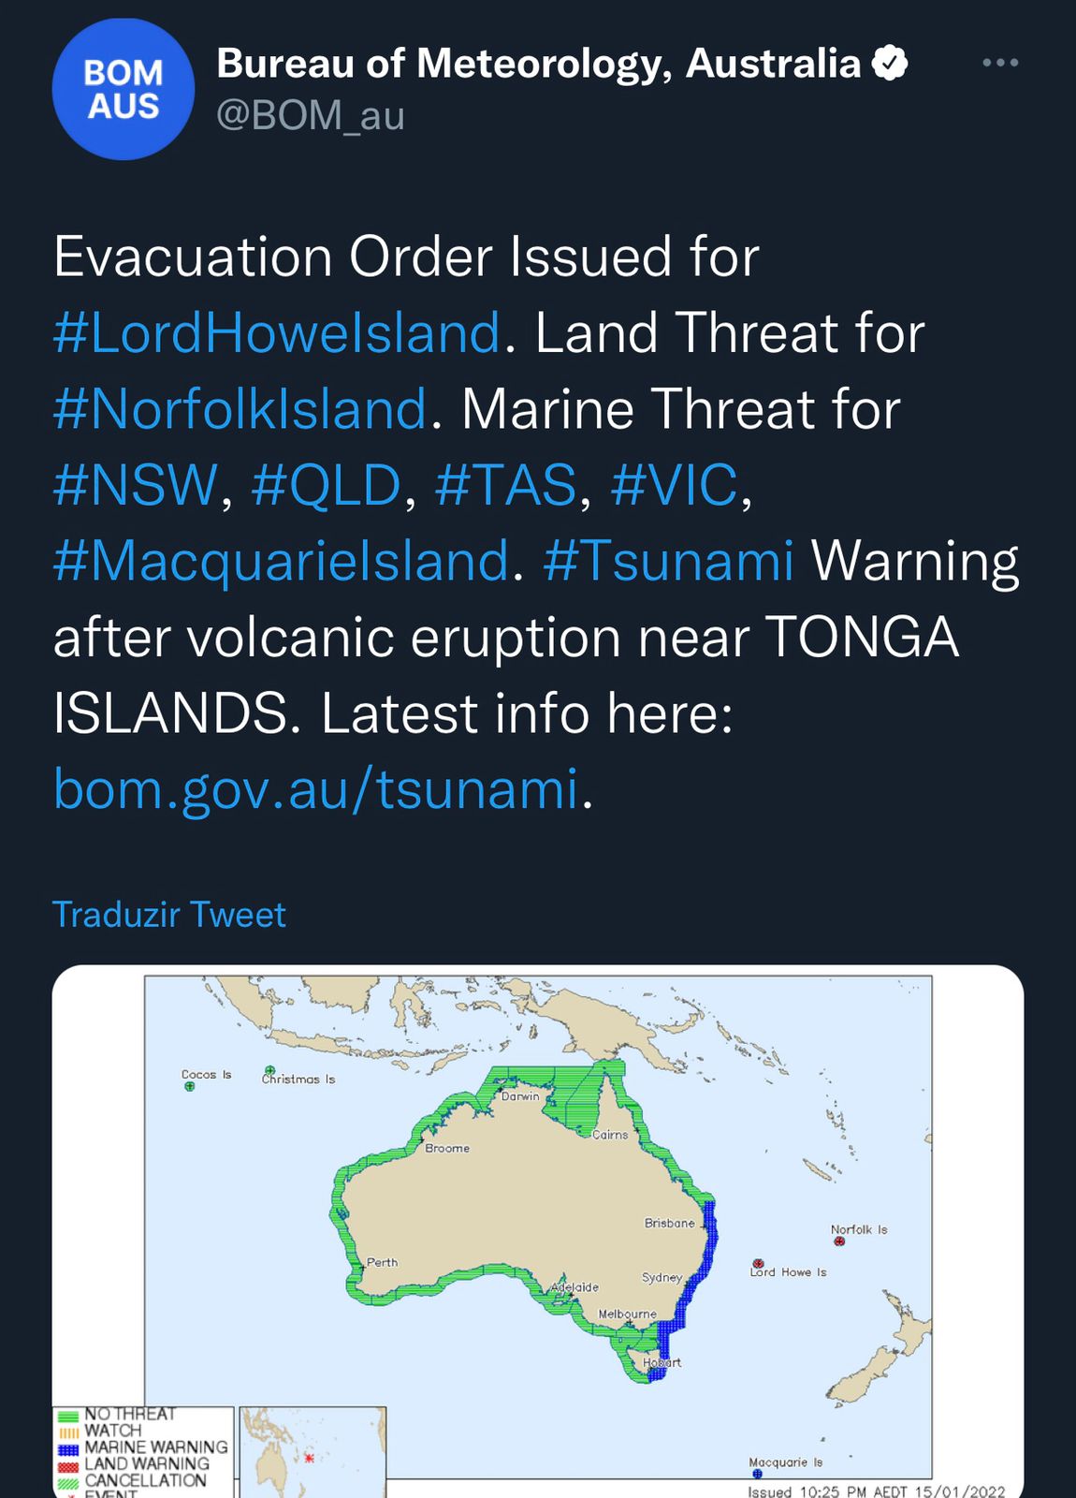
Task: Follow the #QLD hashtag link
Action: [x=326, y=485]
